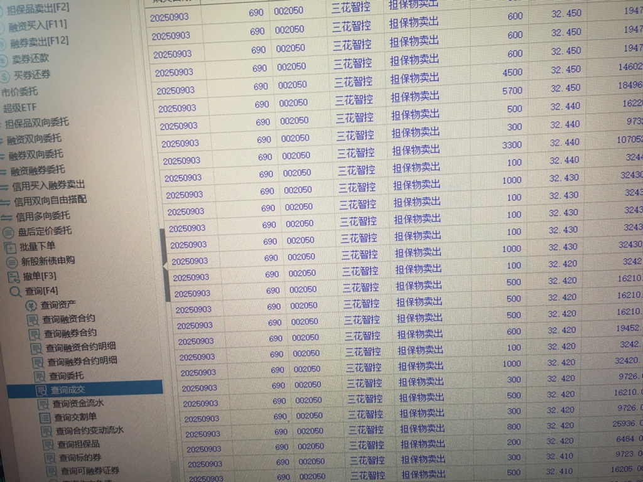Click the amount cell 6484.0
Image resolution: width=643 pixels, height=482 pixels.
tap(629, 439)
